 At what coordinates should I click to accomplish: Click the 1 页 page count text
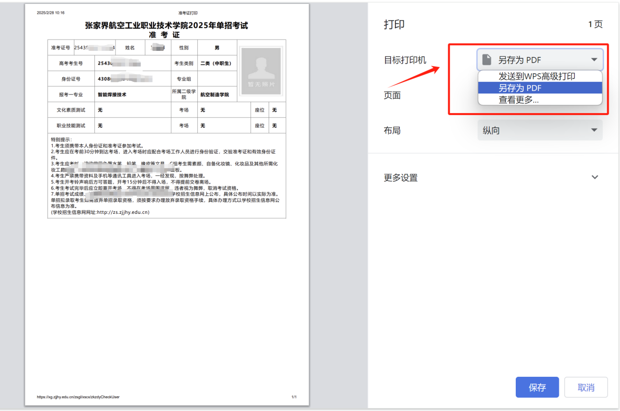point(595,24)
